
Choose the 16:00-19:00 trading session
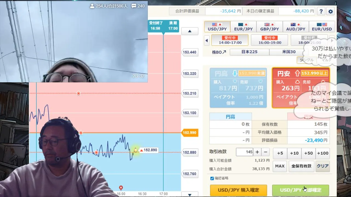pos(270,40)
